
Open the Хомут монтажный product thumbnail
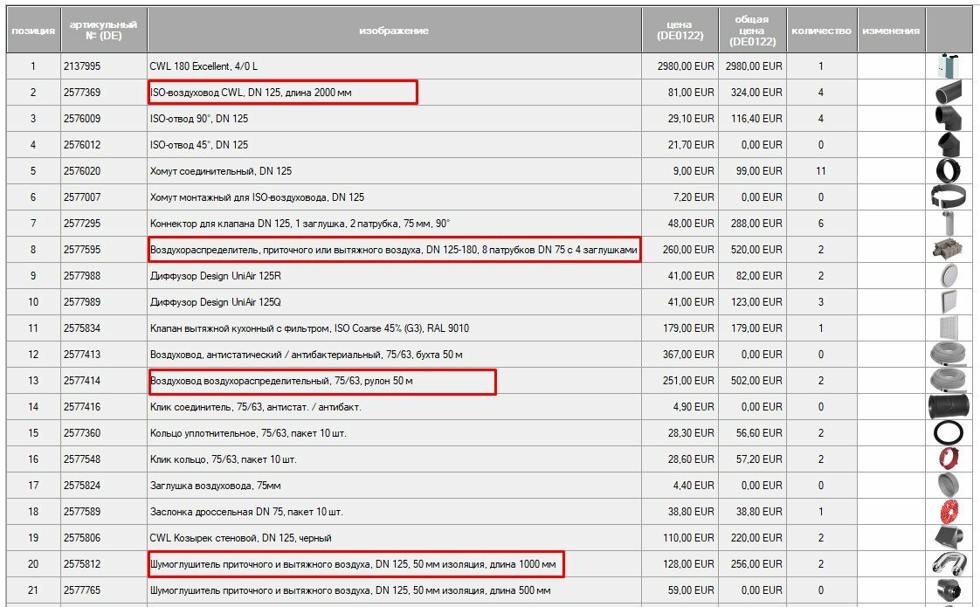949,197
